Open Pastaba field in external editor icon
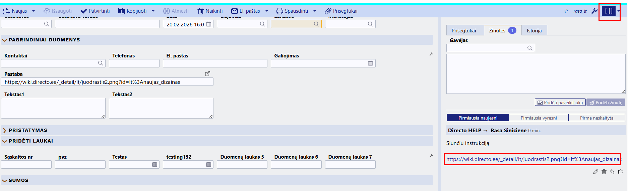Screen dimensions: 628x191 207,73
